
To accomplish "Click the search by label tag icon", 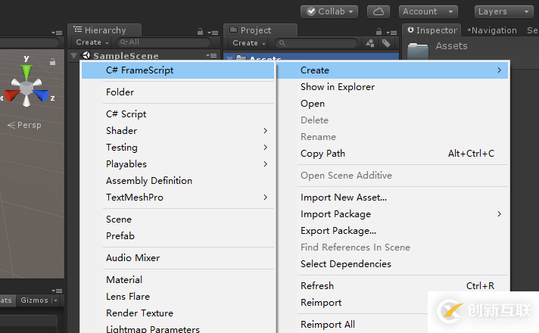I will pos(386,43).
